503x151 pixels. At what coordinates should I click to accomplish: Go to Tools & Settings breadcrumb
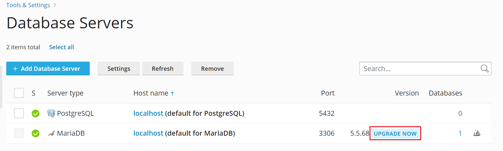(28, 5)
